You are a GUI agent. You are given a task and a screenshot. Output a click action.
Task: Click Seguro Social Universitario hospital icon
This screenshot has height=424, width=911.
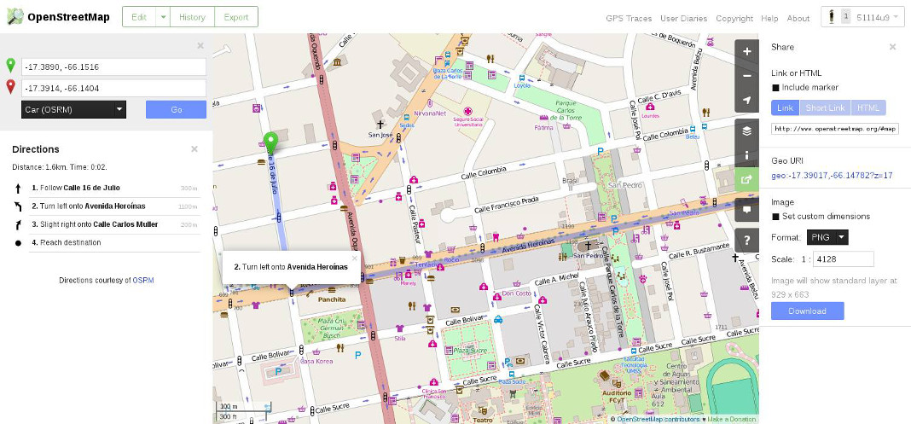[467, 111]
